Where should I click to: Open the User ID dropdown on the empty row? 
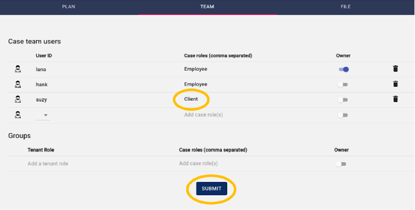[45, 115]
